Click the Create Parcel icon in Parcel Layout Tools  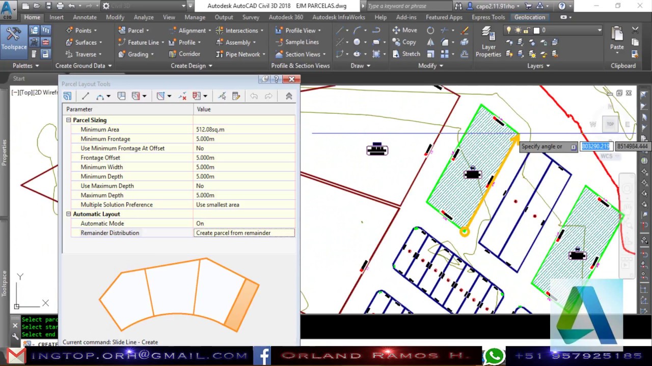67,96
